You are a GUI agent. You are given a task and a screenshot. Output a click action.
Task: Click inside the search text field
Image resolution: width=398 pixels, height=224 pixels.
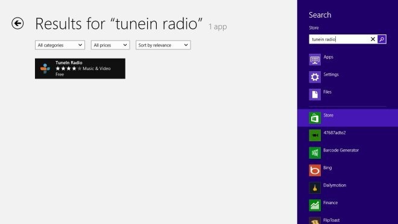click(339, 39)
